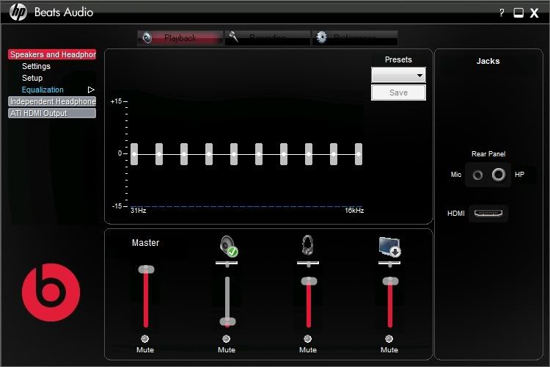The image size is (550, 367).
Task: Select the headphones output device icon
Action: point(307,245)
